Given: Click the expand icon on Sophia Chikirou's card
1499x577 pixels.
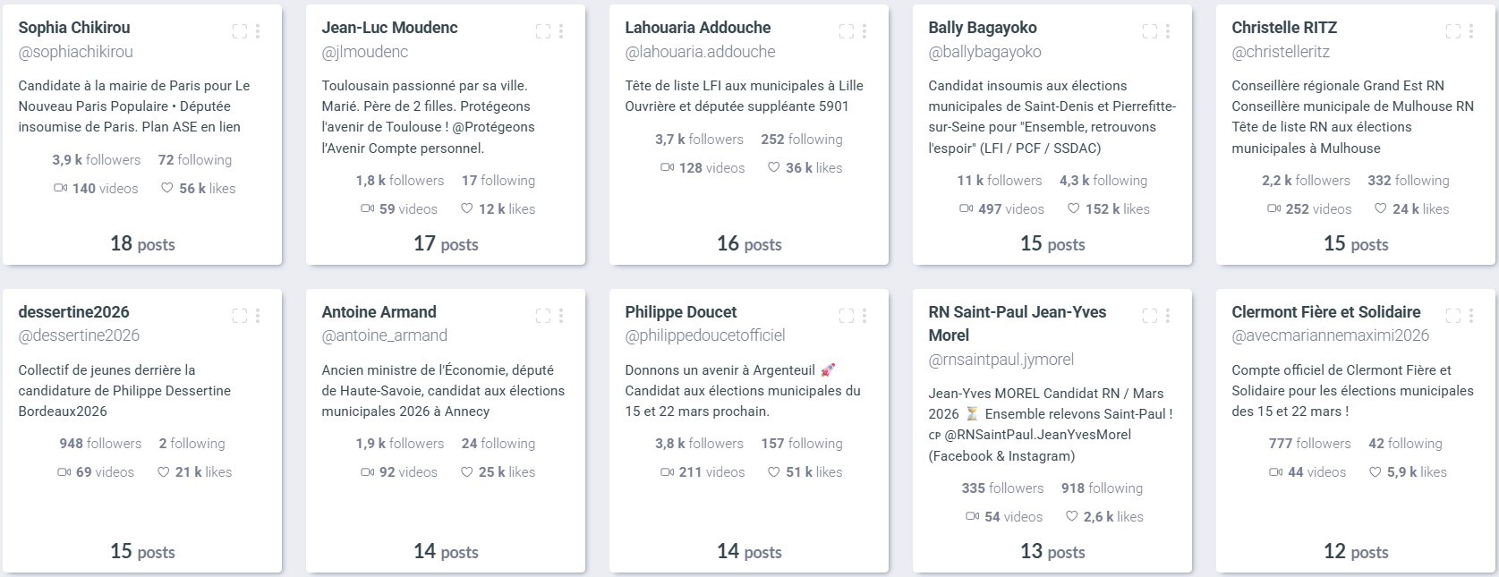Looking at the screenshot, I should (x=239, y=31).
